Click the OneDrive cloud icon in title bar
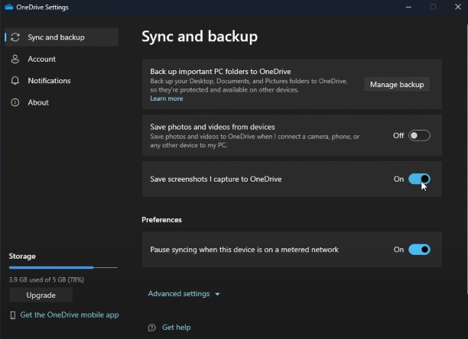This screenshot has width=468, height=339. (9, 7)
